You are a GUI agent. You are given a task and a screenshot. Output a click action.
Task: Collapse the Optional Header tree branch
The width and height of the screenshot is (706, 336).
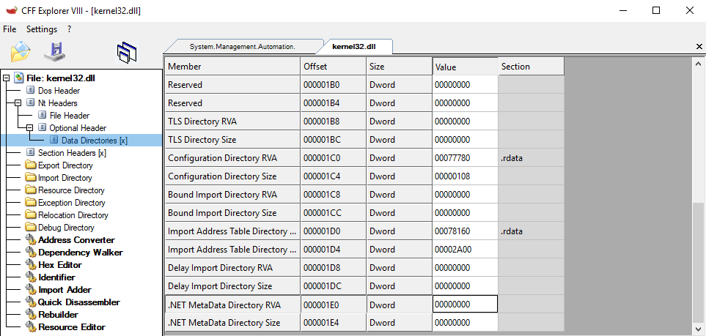pyautogui.click(x=30, y=128)
